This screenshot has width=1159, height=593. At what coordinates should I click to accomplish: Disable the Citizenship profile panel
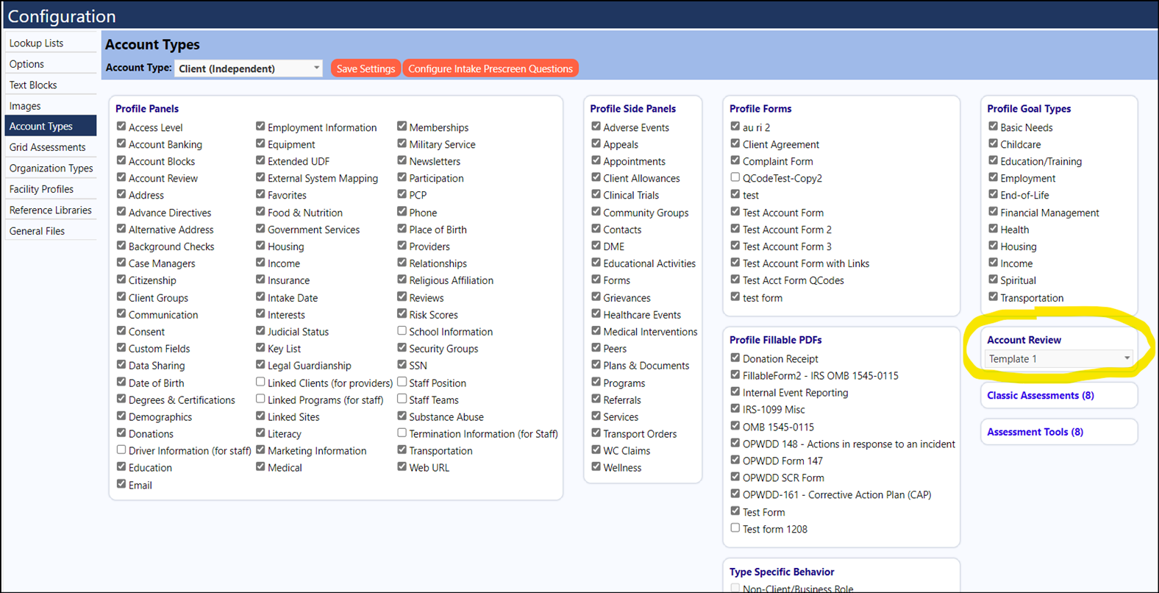(x=121, y=280)
